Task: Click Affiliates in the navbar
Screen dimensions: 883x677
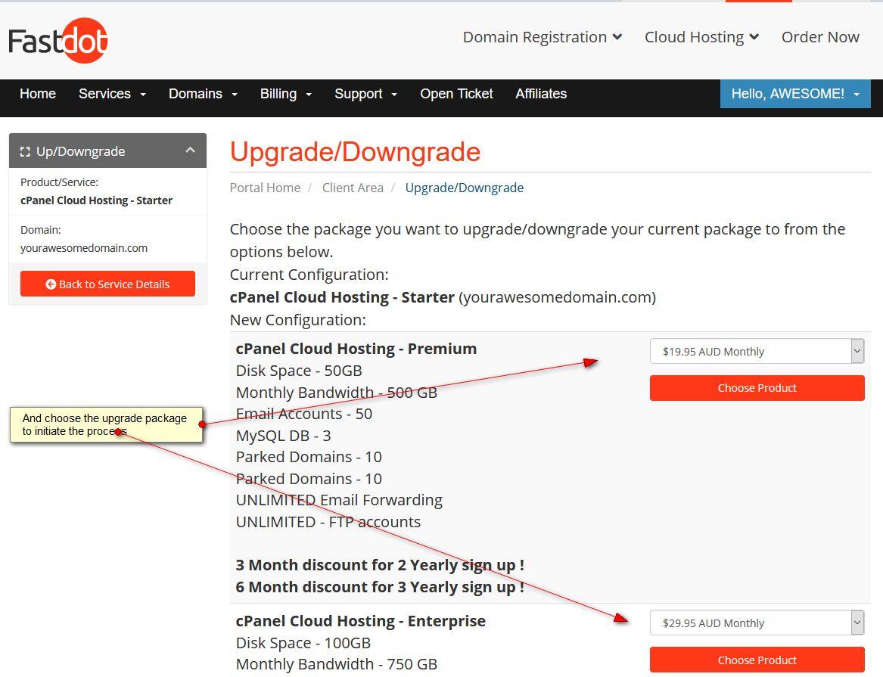Action: click(x=541, y=93)
